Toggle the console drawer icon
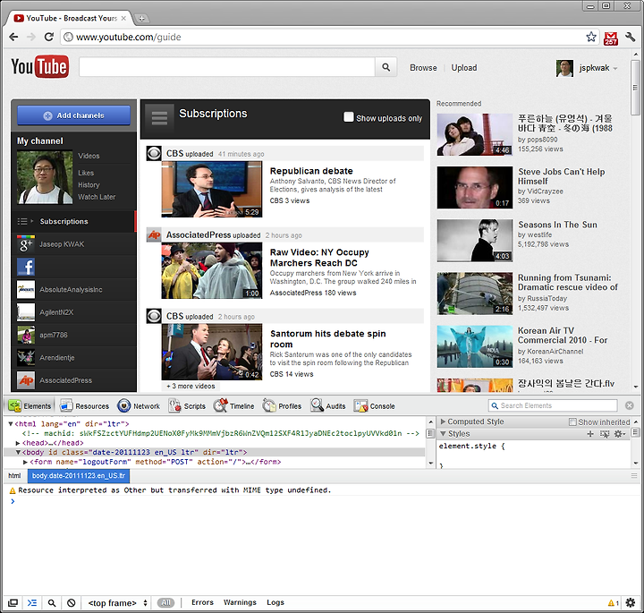 coord(32,603)
